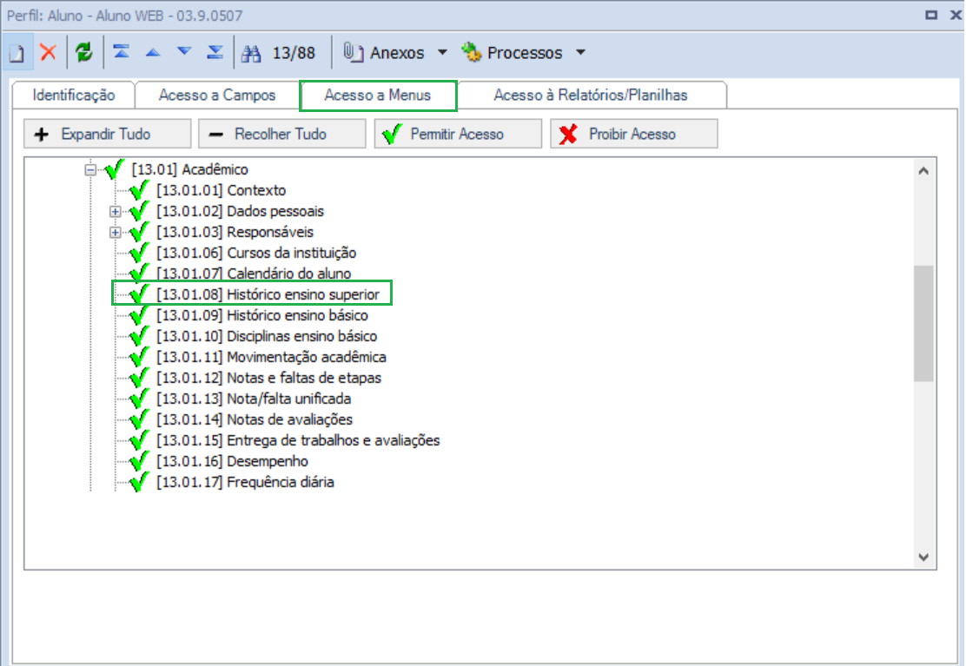Select the Acesso a Menus tab
This screenshot has width=966, height=666.
point(378,96)
